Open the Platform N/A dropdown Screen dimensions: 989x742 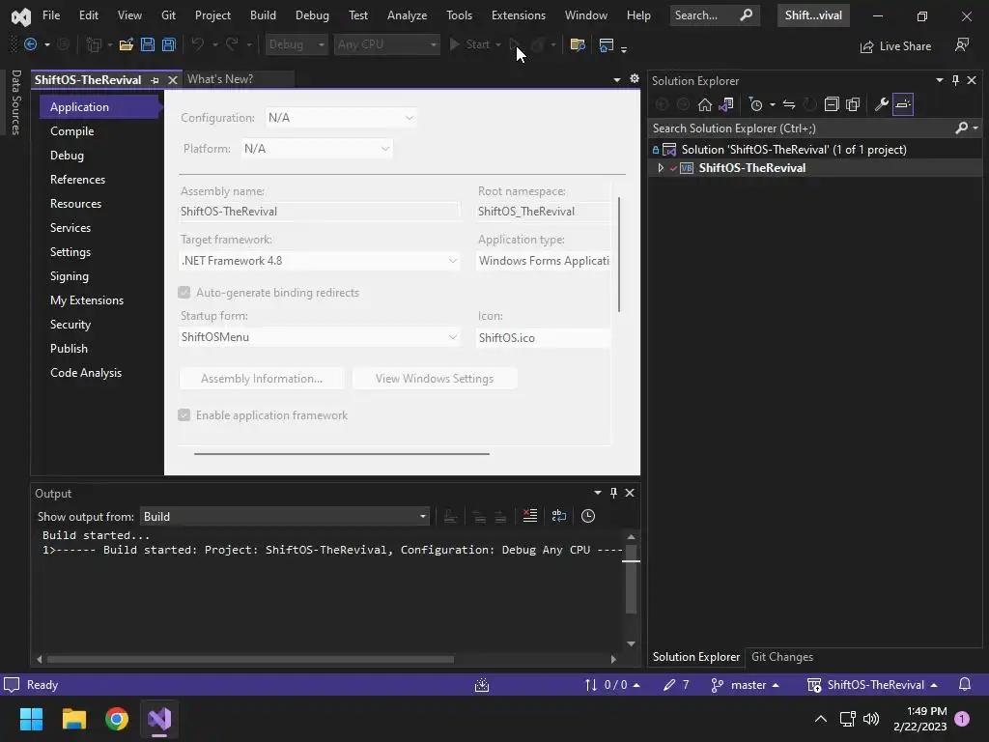[317, 149]
